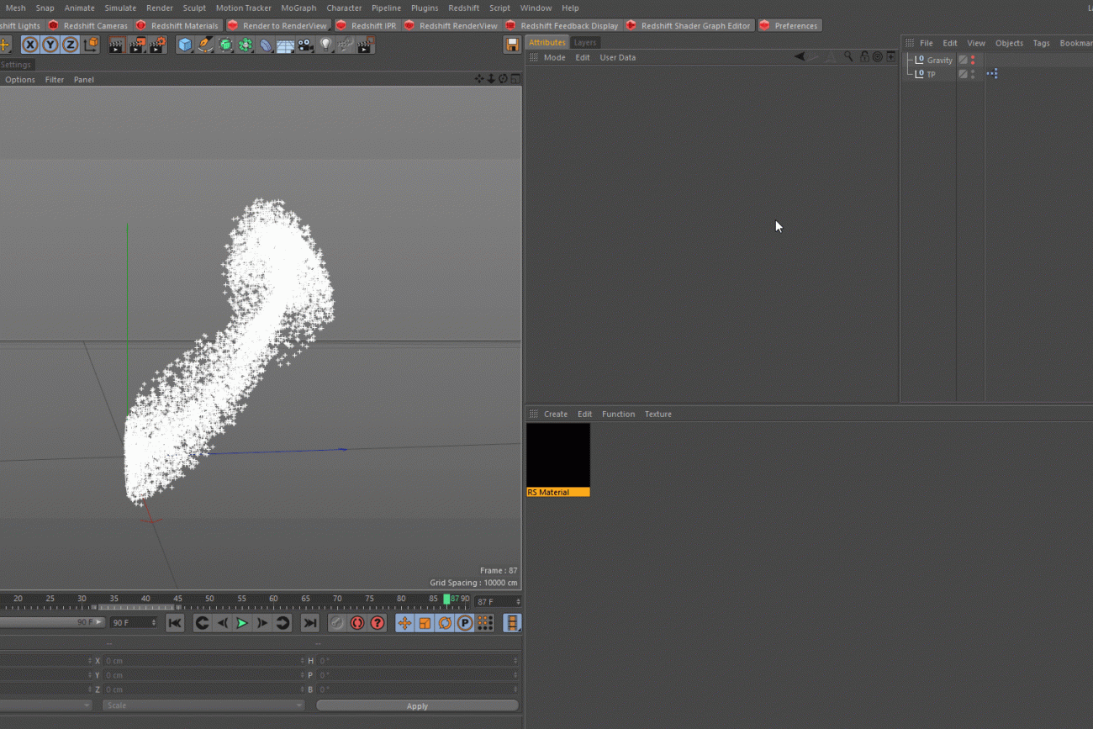Select the spline Pen tool
The width and height of the screenshot is (1093, 729).
click(x=205, y=45)
